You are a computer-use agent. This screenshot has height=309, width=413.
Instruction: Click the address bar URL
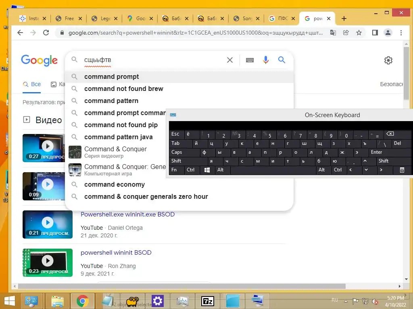click(x=196, y=33)
